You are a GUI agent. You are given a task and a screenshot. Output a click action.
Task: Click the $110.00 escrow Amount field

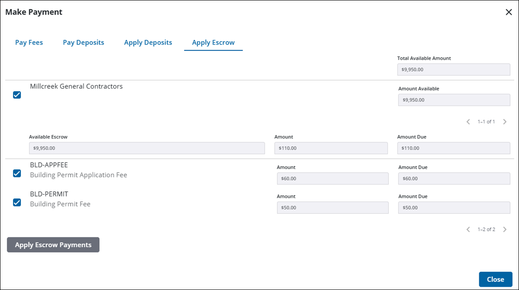pos(331,148)
